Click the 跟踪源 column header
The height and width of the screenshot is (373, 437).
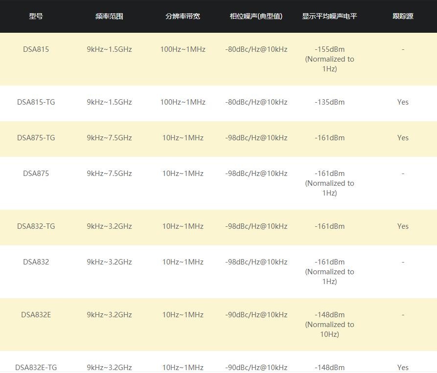point(403,16)
